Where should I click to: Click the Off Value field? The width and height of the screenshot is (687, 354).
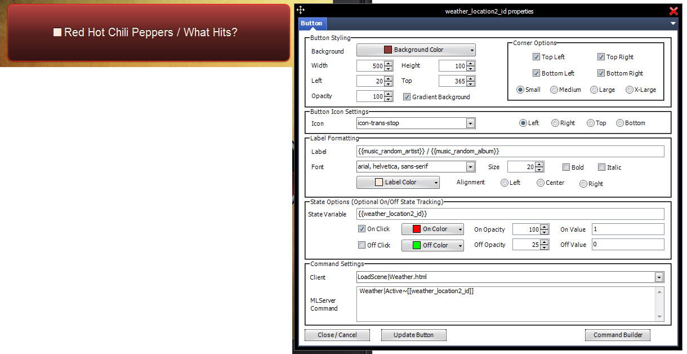coord(628,245)
